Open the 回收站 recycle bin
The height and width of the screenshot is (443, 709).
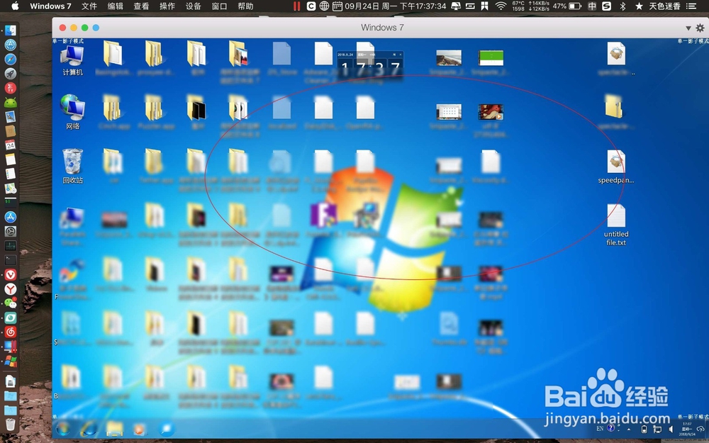click(x=71, y=164)
